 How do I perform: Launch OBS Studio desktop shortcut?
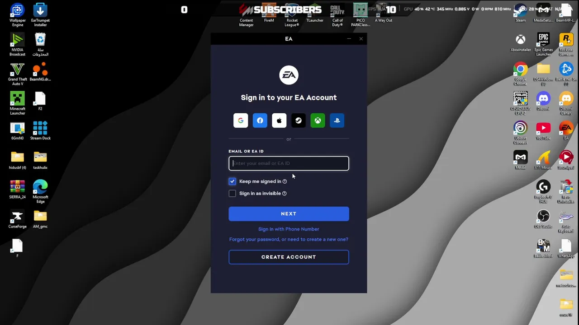(543, 219)
